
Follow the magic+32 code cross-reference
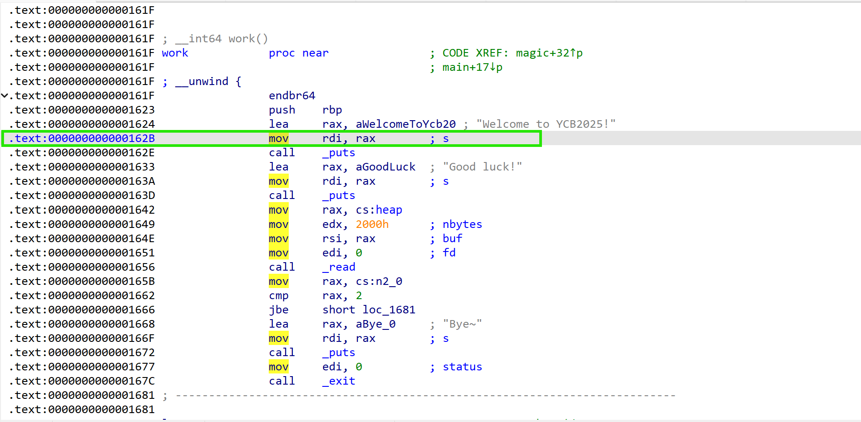[549, 53]
